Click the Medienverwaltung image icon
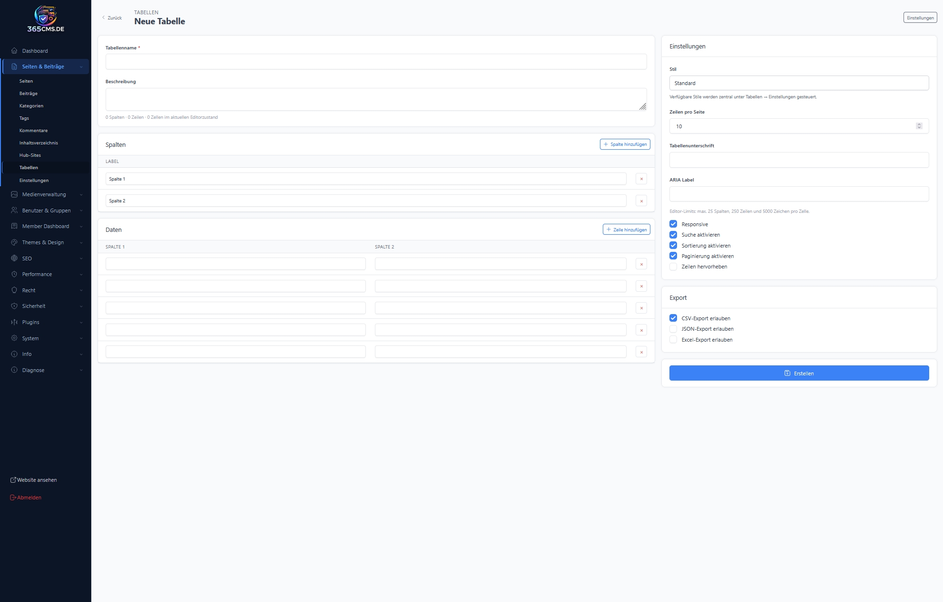 point(14,194)
